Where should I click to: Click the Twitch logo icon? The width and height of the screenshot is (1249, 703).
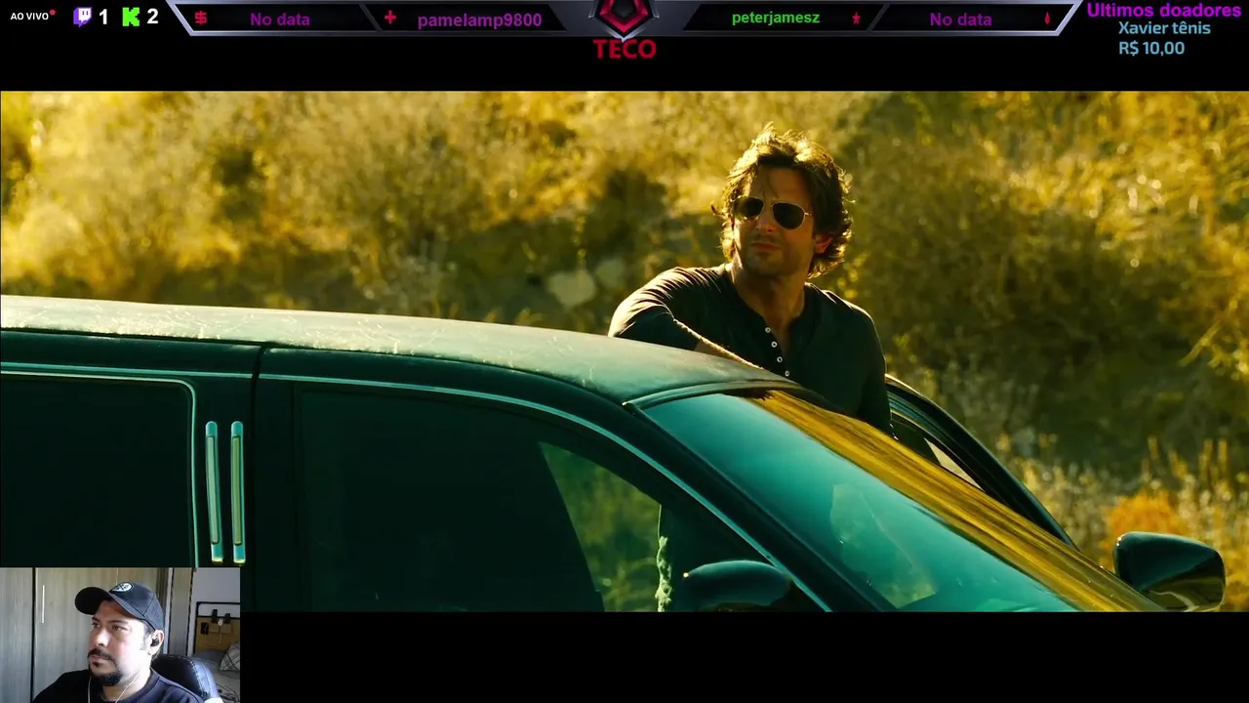pos(83,16)
